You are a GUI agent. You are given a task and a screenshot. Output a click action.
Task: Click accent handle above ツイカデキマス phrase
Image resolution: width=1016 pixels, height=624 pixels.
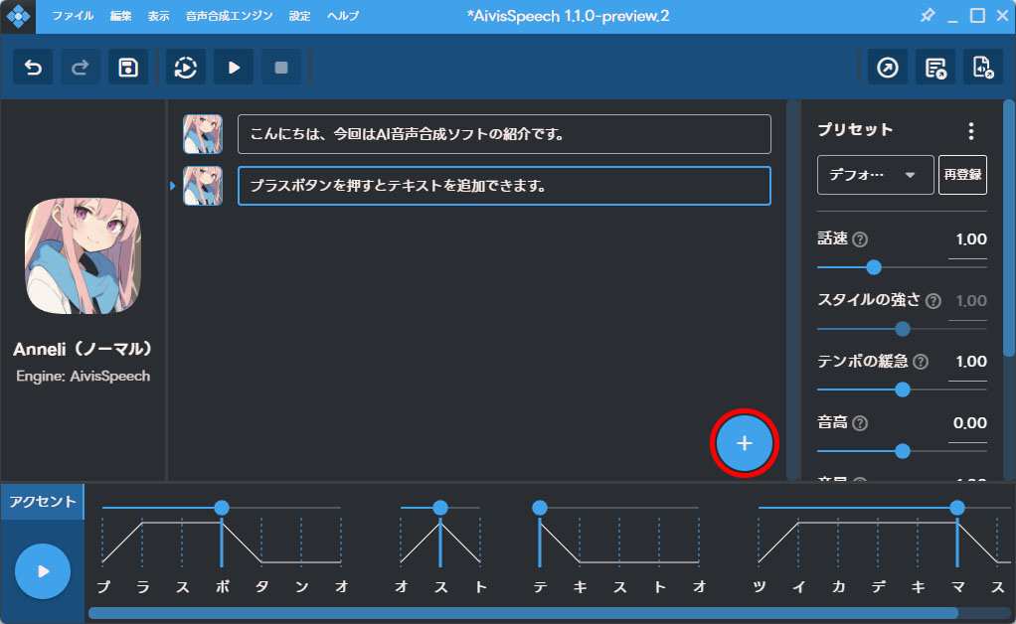957,508
